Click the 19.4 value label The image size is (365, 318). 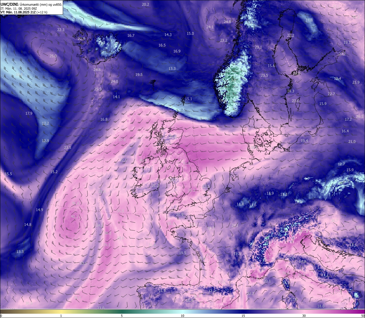click(304, 141)
